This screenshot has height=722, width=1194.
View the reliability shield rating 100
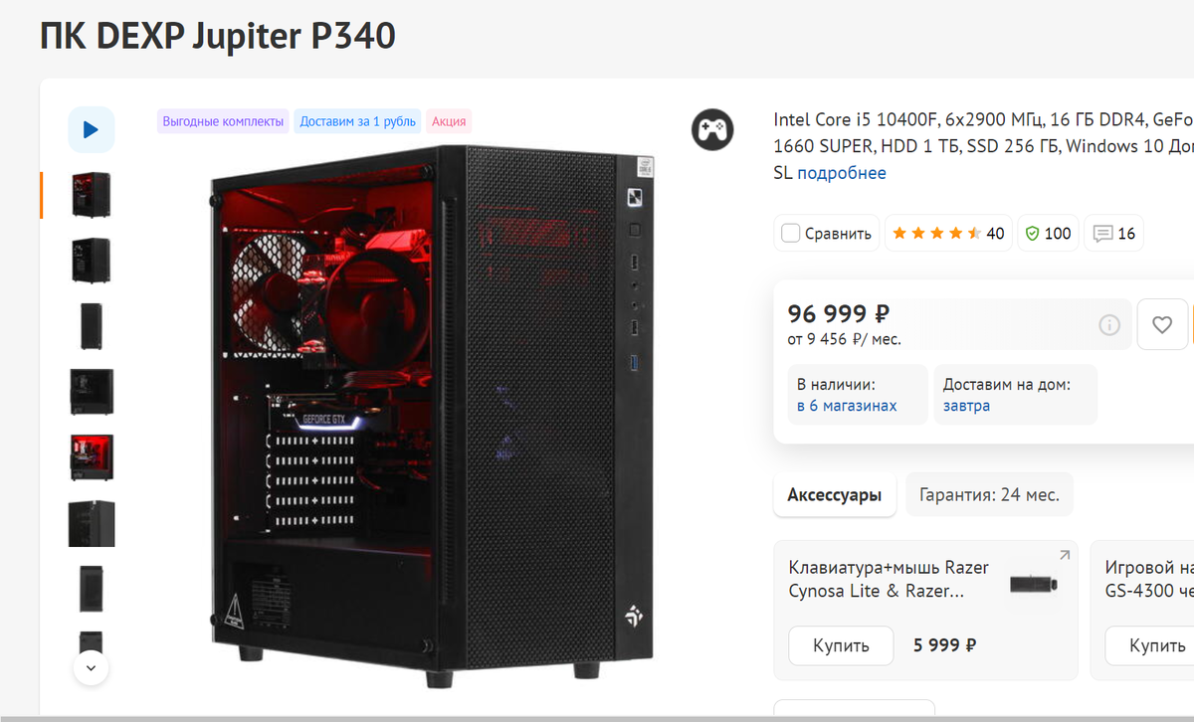tap(1048, 234)
